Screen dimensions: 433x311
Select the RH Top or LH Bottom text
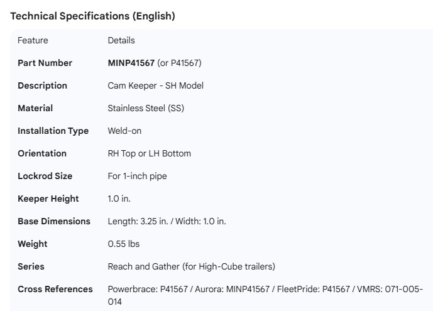[149, 153]
